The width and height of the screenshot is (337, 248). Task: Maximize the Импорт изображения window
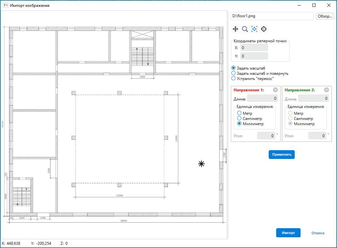(x=314, y=6)
